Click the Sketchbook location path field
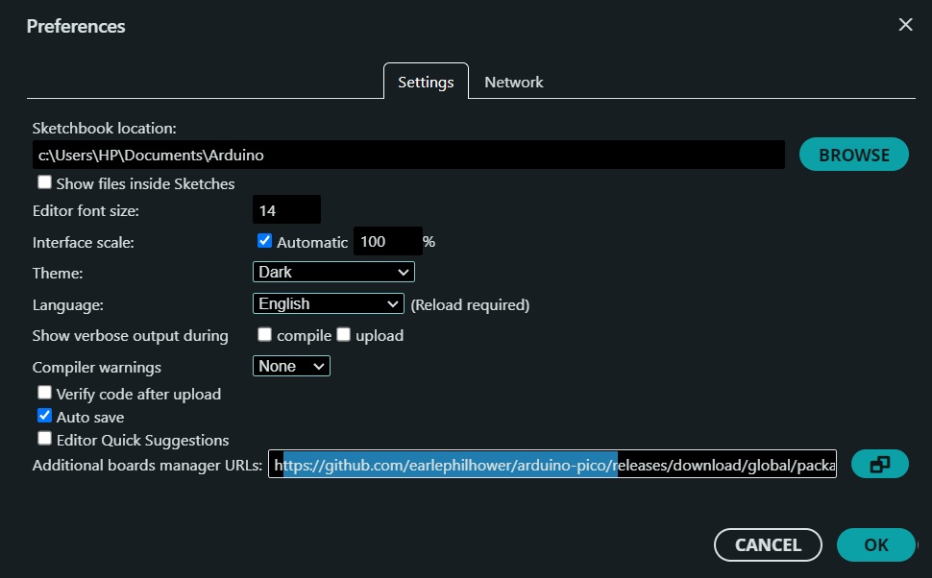 coord(408,155)
